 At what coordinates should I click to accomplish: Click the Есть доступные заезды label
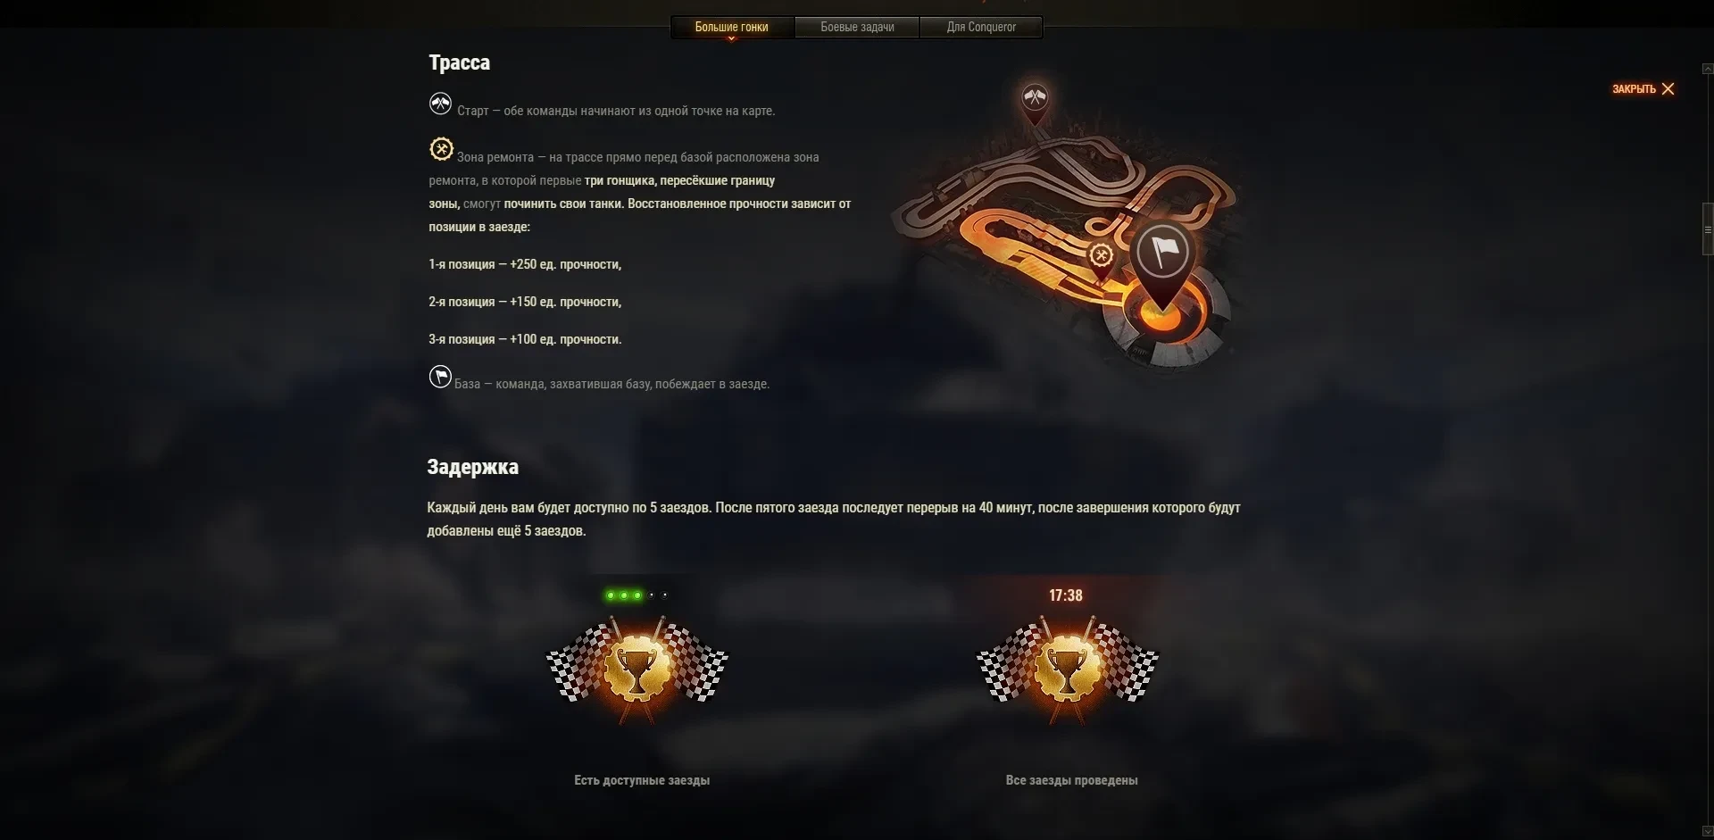(x=642, y=780)
